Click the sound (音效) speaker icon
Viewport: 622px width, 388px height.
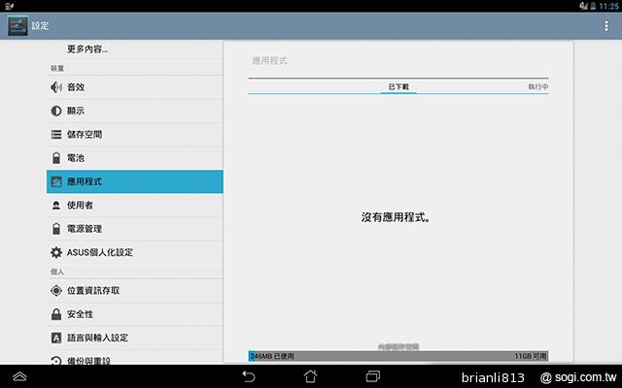(x=56, y=87)
